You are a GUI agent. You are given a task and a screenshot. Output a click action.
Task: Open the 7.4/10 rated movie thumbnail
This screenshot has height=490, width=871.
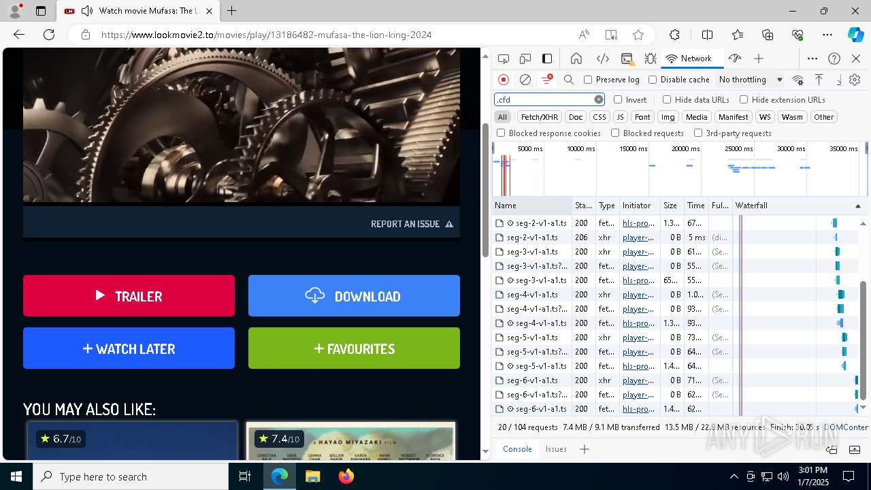pos(350,441)
